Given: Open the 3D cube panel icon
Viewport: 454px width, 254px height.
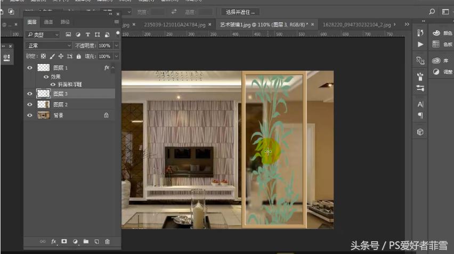Looking at the screenshot, I should click(x=420, y=132).
